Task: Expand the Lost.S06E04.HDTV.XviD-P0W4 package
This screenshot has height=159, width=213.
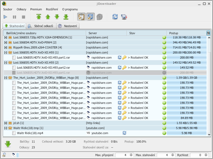Action: point(6,42)
